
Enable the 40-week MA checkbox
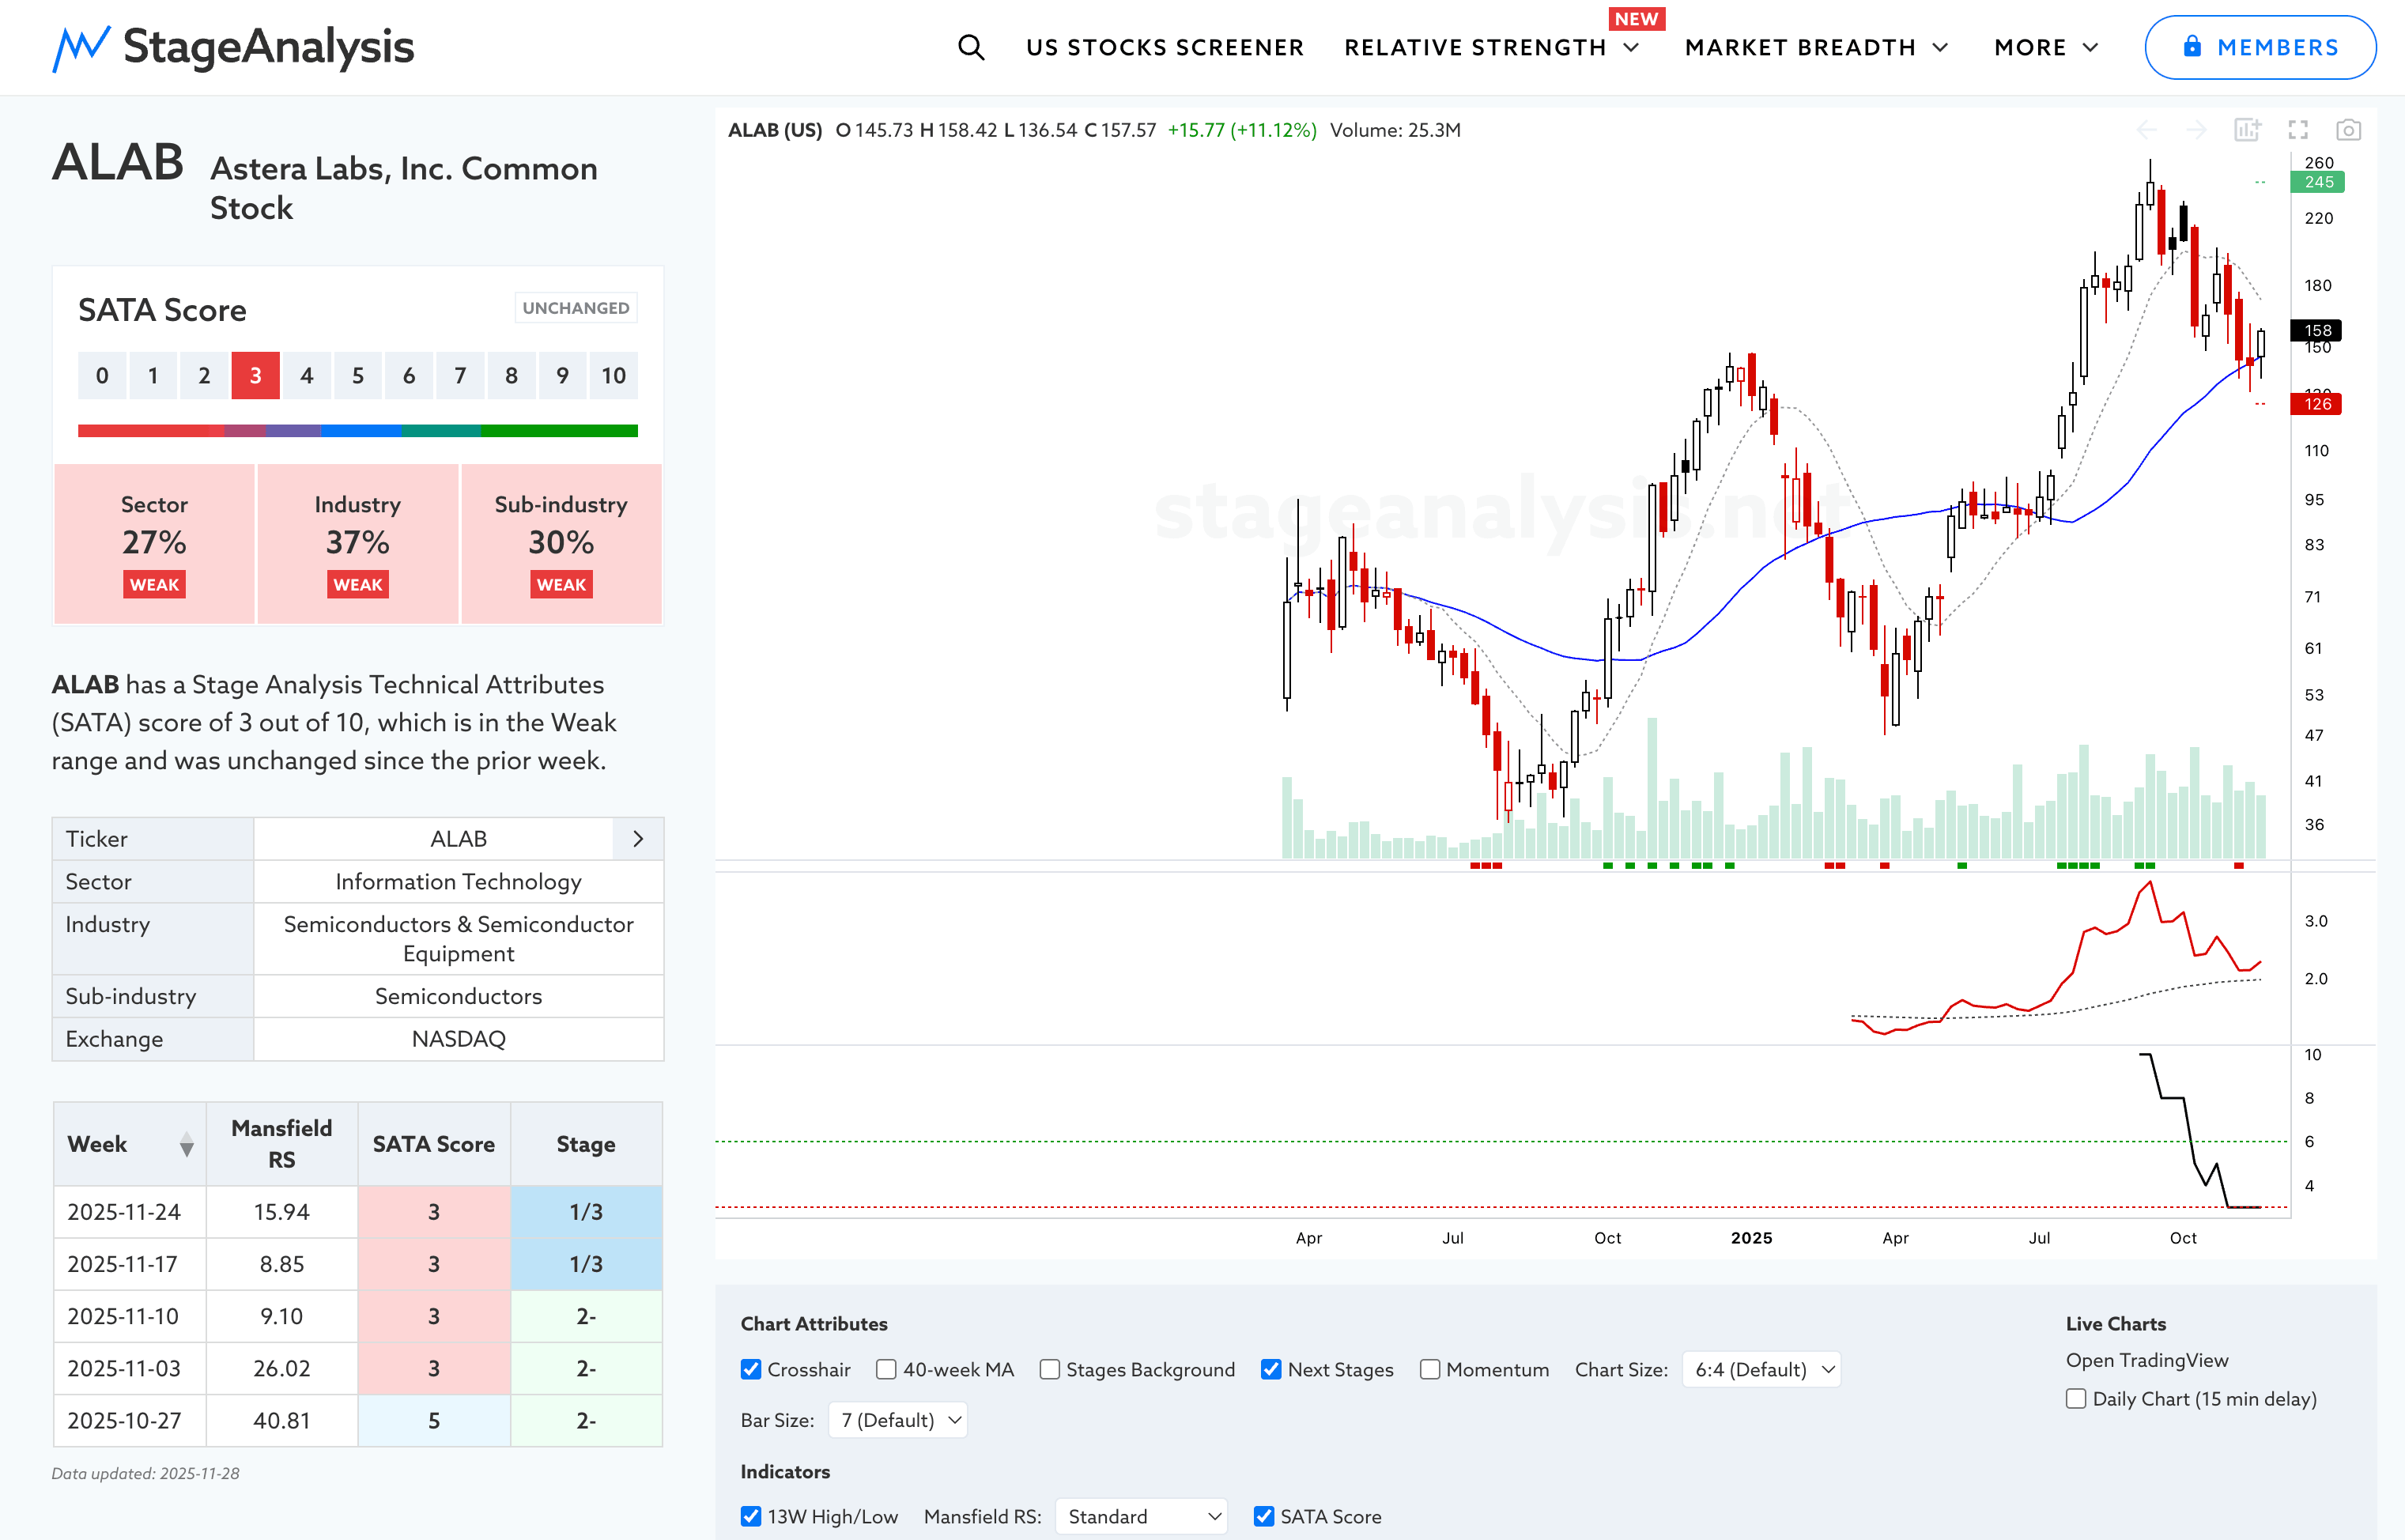[x=886, y=1369]
